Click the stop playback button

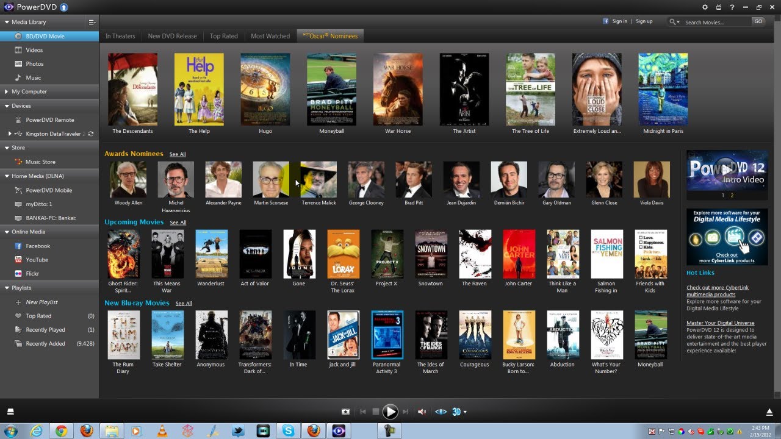pos(376,412)
